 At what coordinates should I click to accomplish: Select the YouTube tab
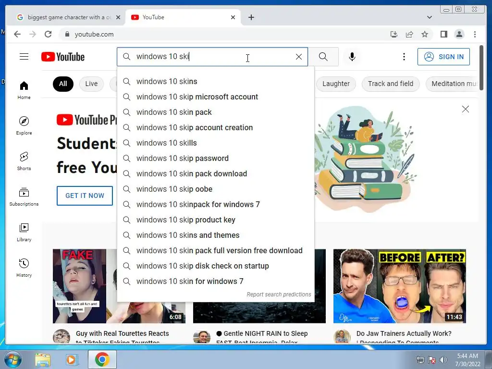183,17
